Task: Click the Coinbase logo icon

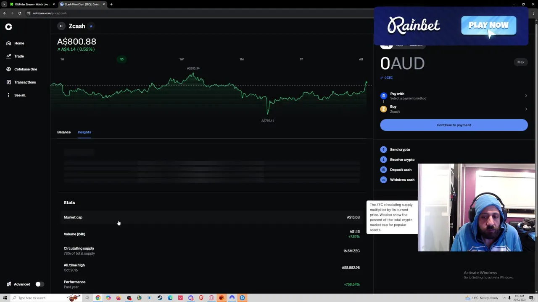Action: (x=8, y=27)
